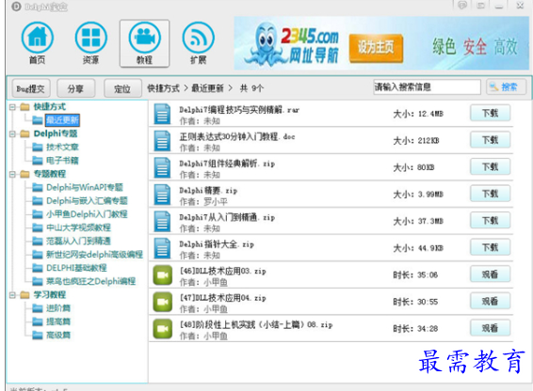Open the title bar menu icon beside minimize
This screenshot has height=391, width=533.
tap(480, 6)
